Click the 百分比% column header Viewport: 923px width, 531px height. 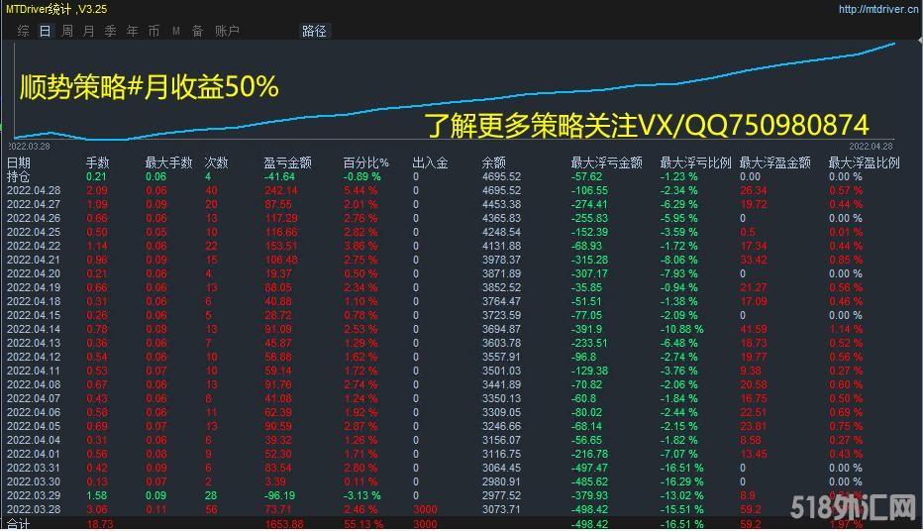tap(366, 163)
